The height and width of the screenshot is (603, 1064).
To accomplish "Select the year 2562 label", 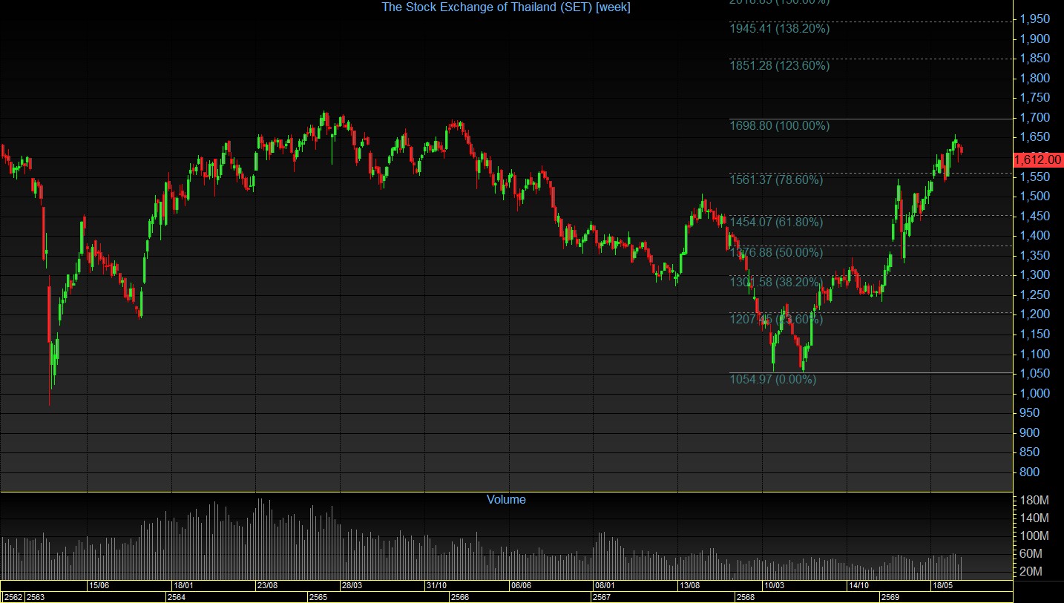I will pyautogui.click(x=13, y=597).
